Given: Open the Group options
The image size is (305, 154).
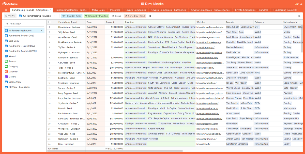Looking at the screenshot, I should [117, 16].
